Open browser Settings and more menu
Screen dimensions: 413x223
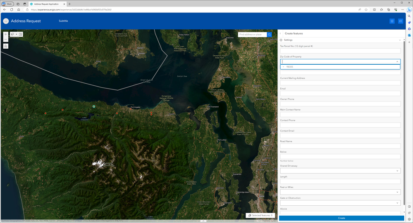pos(403,10)
